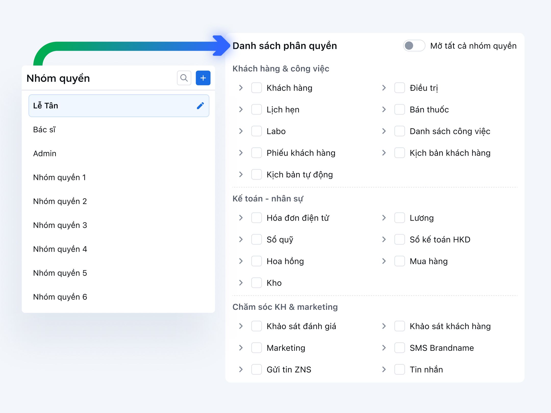Select the Bác sĩ group

[x=44, y=130]
